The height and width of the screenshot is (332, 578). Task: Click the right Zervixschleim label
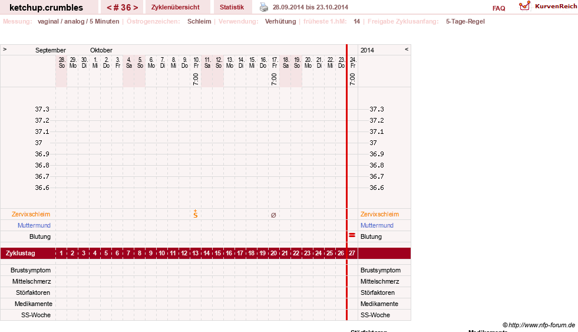click(379, 214)
